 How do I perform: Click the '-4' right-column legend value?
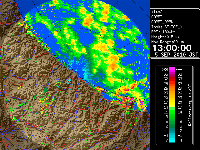[x=180, y=140]
